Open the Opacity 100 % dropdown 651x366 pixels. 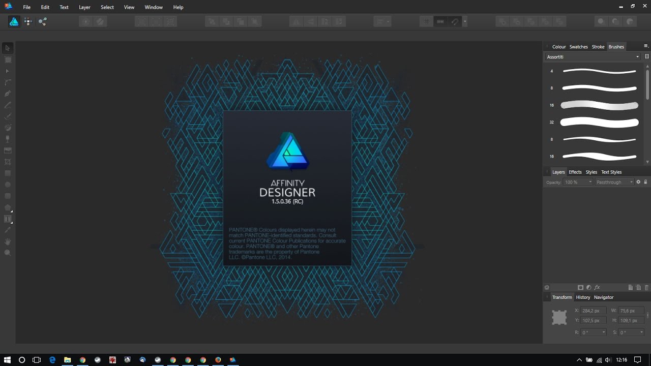point(579,182)
